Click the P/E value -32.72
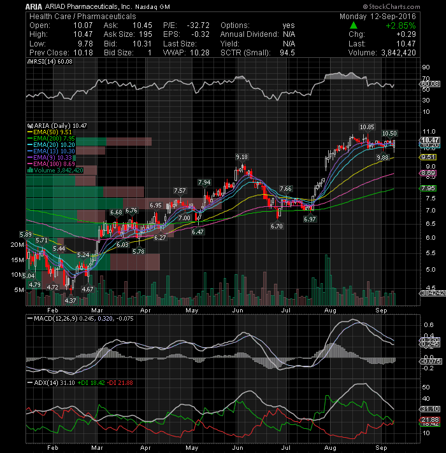Image resolution: width=446 pixels, height=453 pixels. pos(198,25)
